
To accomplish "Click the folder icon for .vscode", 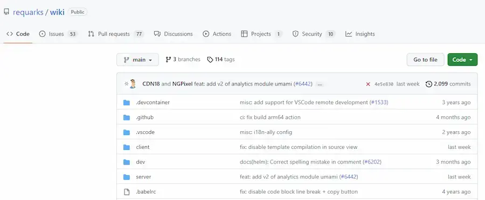I will point(127,132).
